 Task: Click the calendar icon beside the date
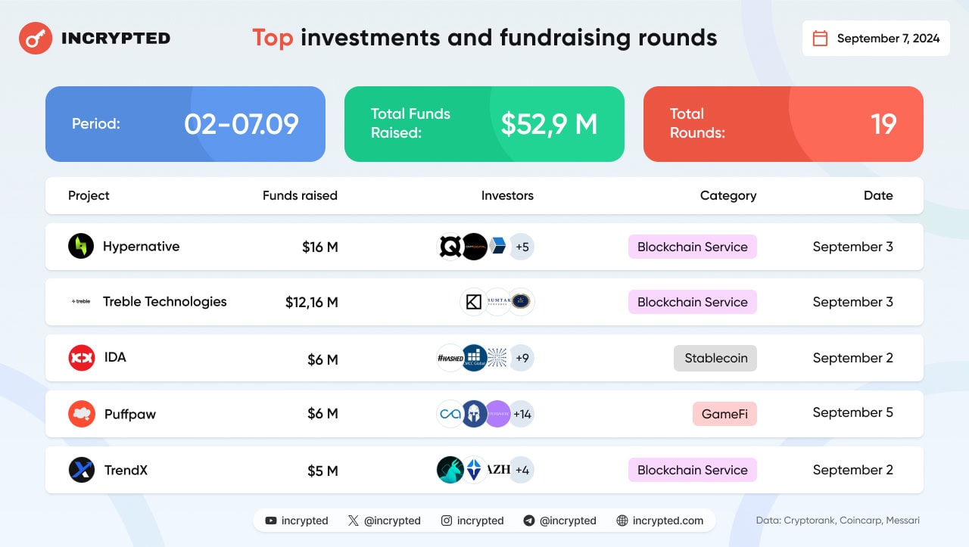coord(820,39)
